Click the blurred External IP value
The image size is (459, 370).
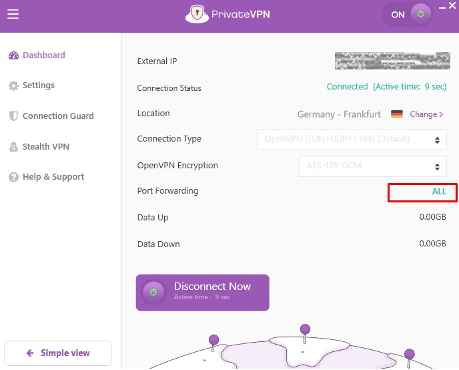click(392, 61)
